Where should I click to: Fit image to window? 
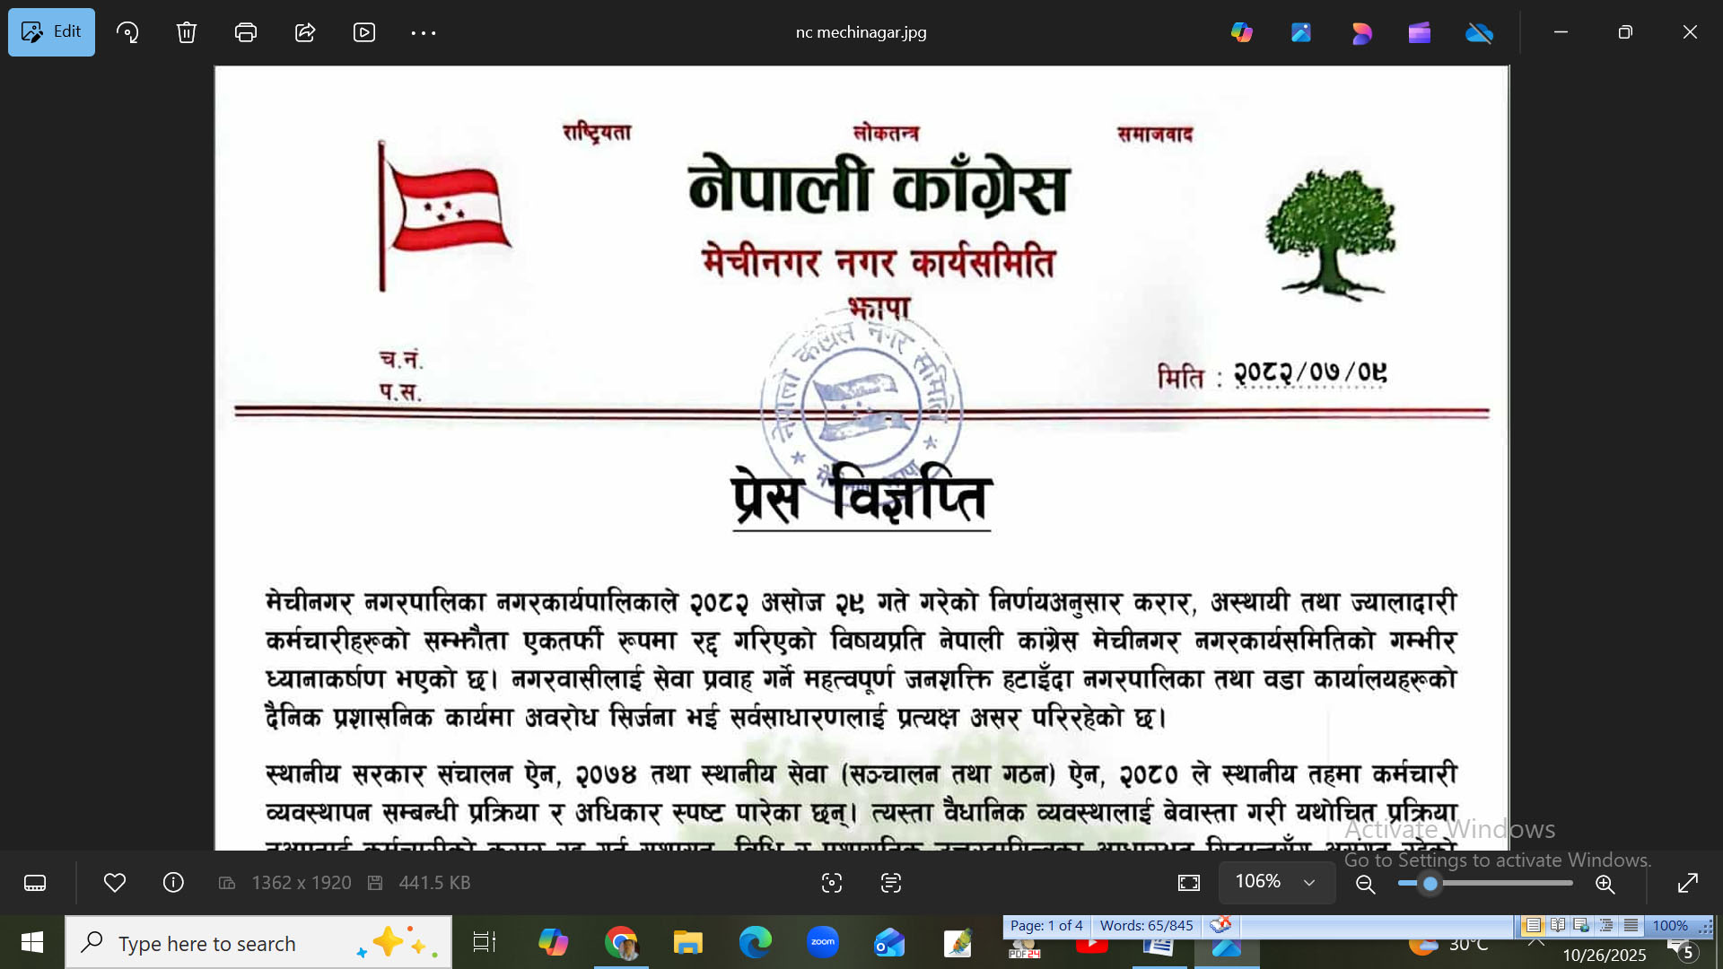(x=1189, y=883)
